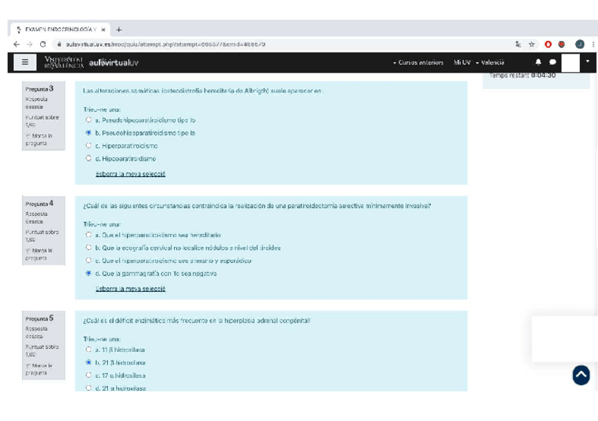Select option a. 11 β hidroxilasa
Viewport: 598px width, 421px height.
click(88, 350)
